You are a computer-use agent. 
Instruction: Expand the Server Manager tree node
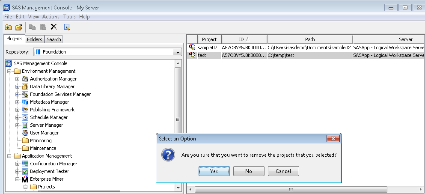coord(18,125)
